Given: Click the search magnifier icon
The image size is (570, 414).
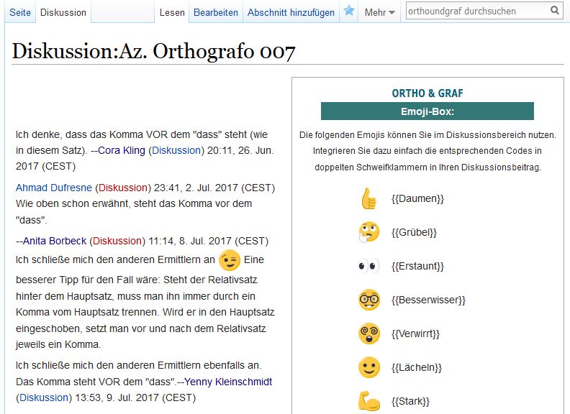Looking at the screenshot, I should click(555, 11).
